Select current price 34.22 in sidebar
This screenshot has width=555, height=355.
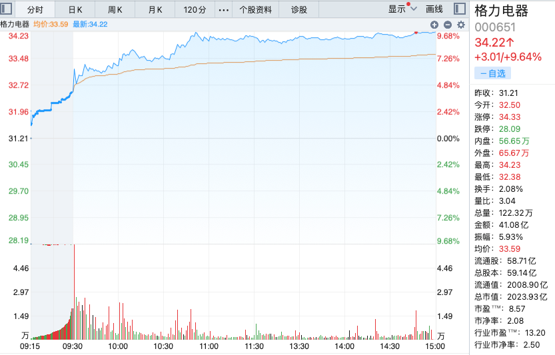pos(494,43)
